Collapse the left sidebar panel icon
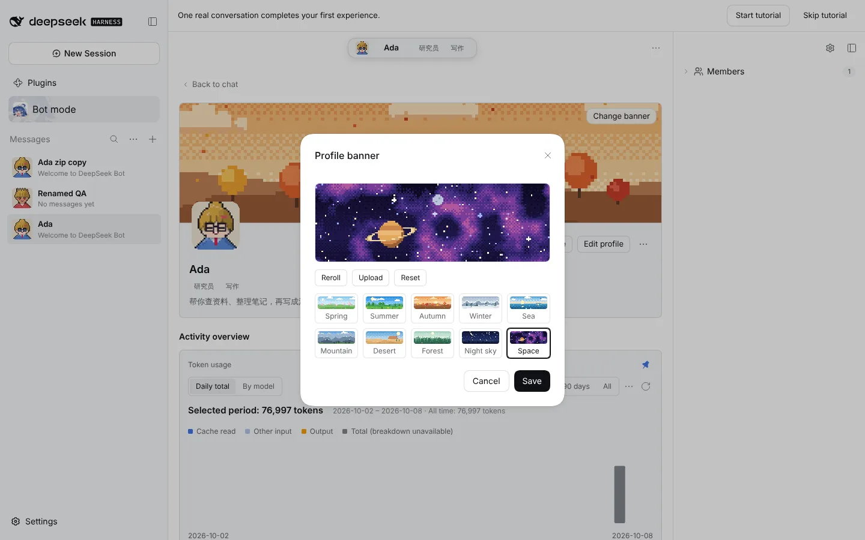865x540 pixels. tap(153, 22)
